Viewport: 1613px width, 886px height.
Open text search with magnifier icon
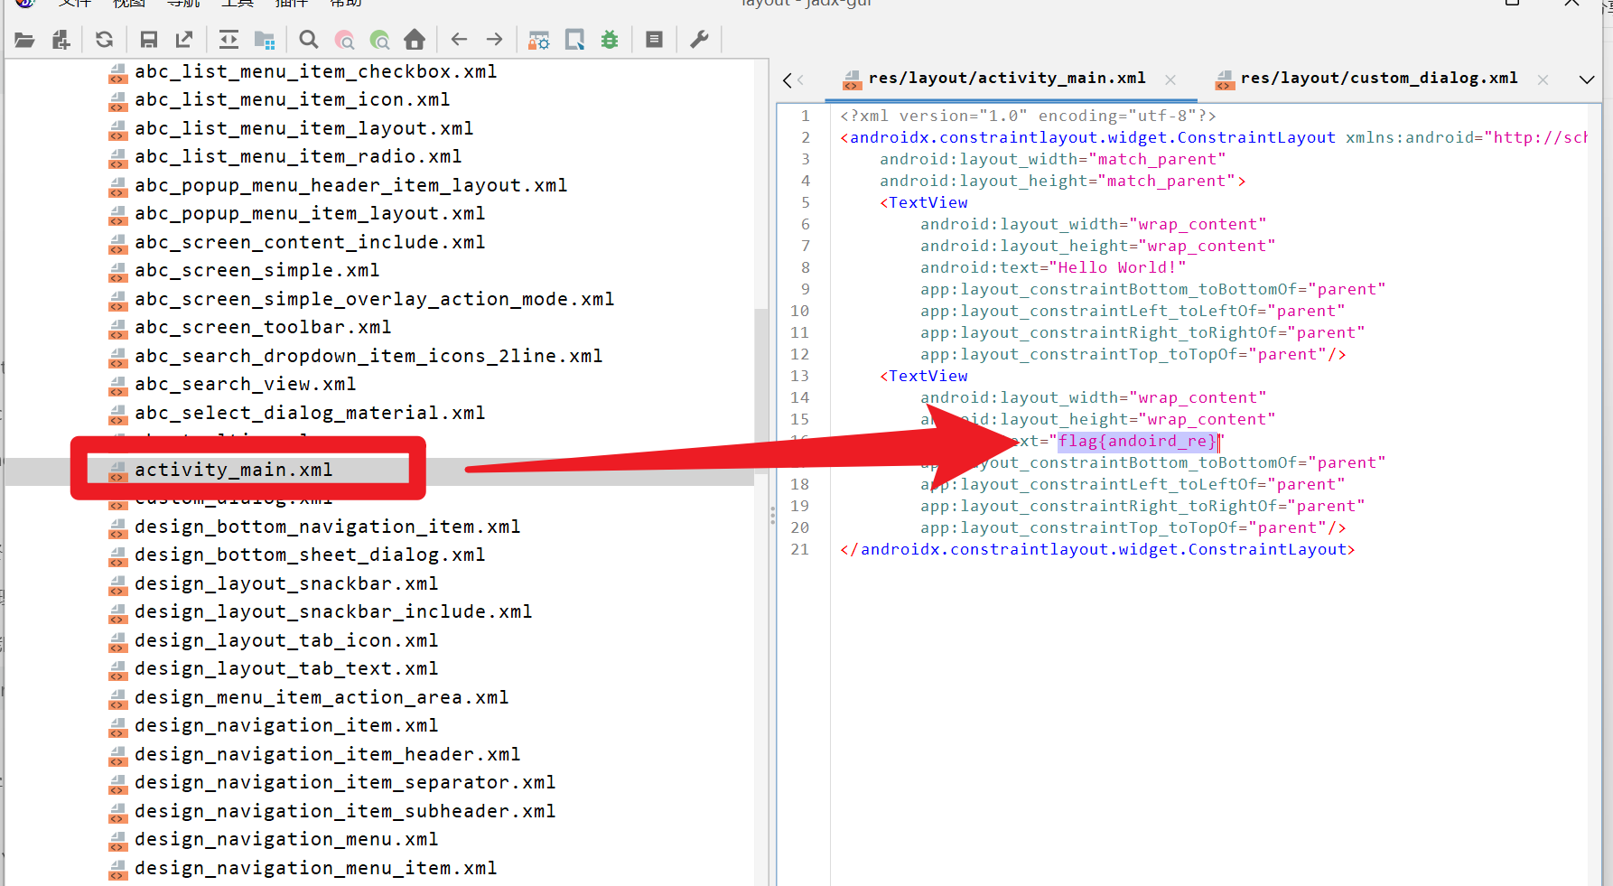(309, 40)
